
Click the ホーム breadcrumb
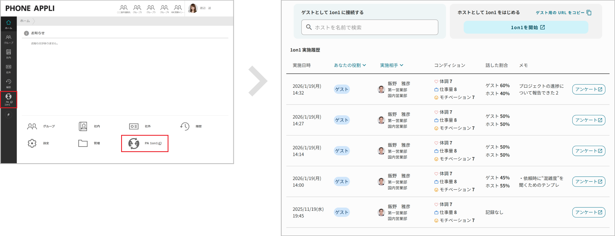[x=25, y=21]
